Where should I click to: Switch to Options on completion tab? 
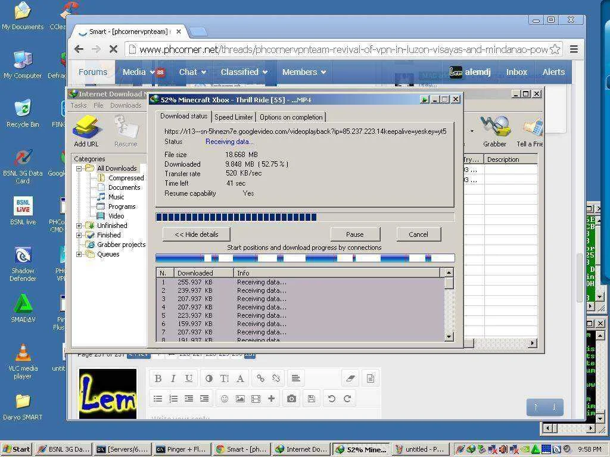(291, 117)
